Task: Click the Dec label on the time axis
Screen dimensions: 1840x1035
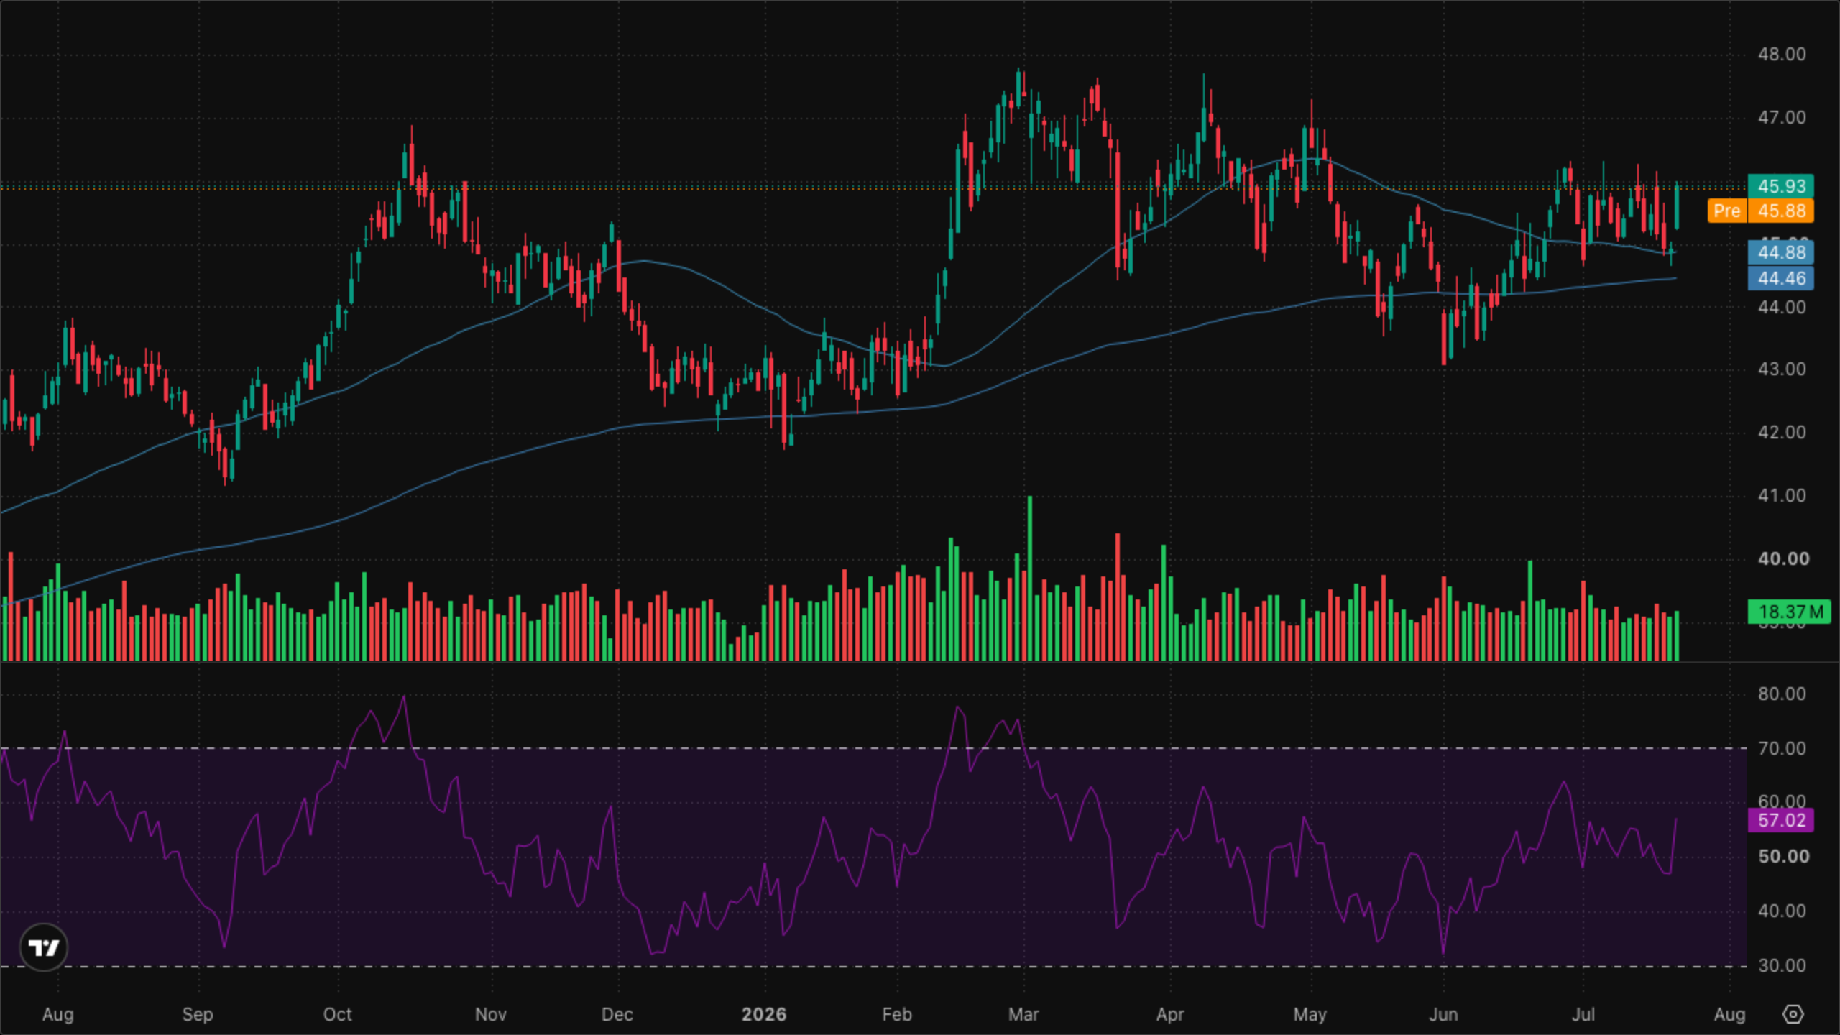Action: (617, 1014)
